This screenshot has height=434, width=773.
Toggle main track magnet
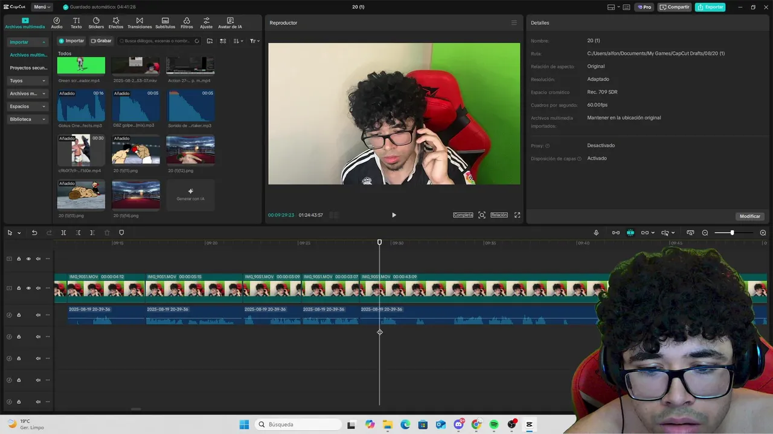click(x=616, y=233)
